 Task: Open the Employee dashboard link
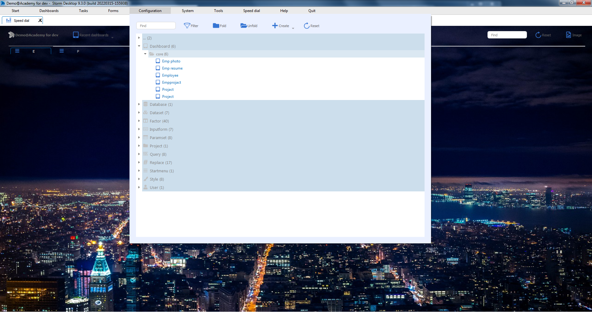pos(170,75)
